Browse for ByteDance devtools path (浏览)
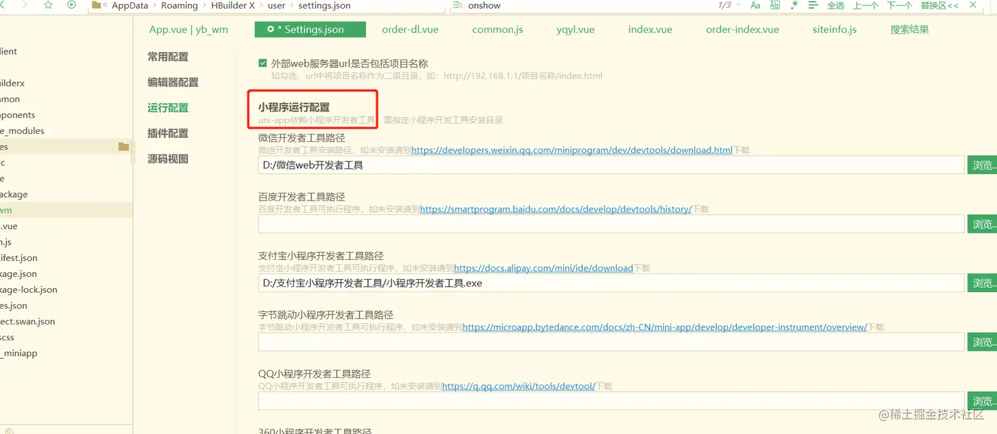Screen dimensions: 997x434 click(982, 342)
